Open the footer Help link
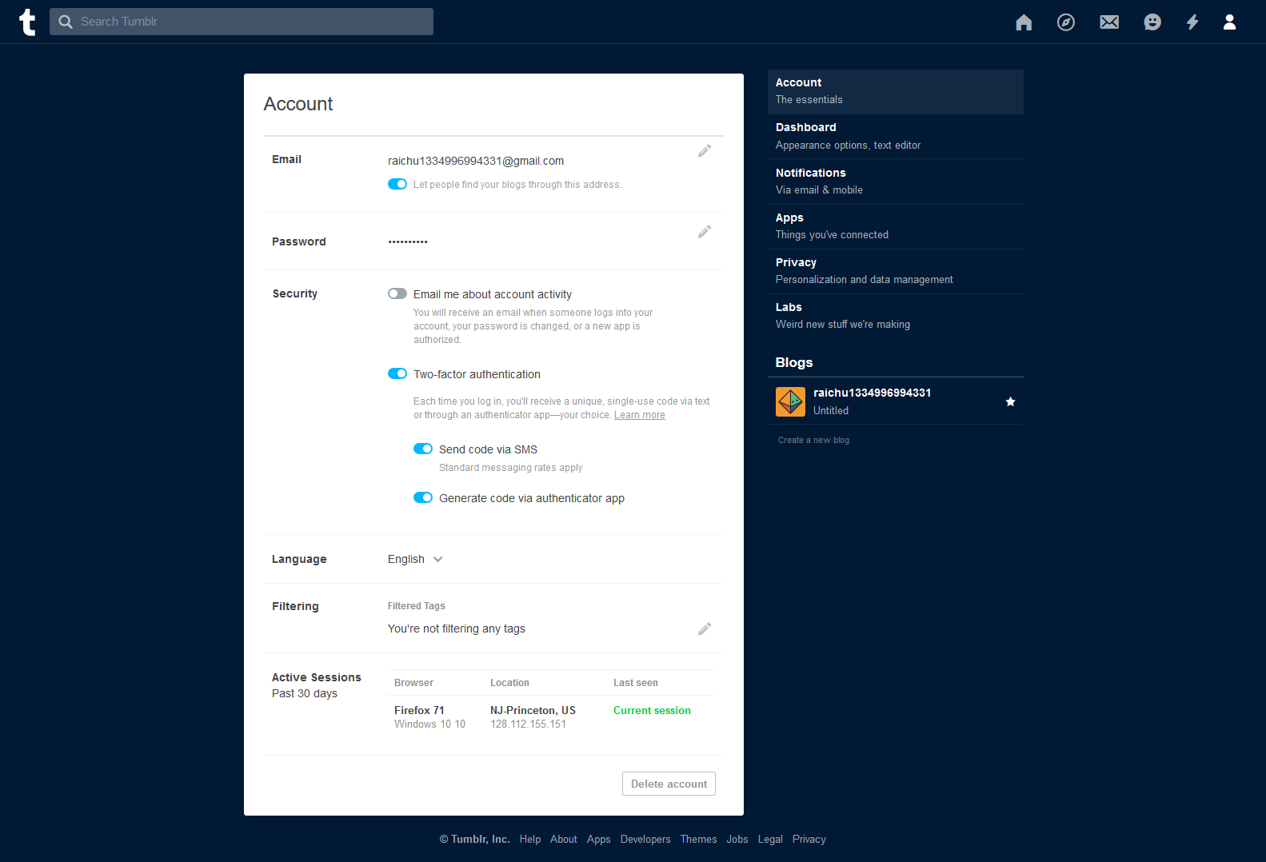 click(x=530, y=839)
